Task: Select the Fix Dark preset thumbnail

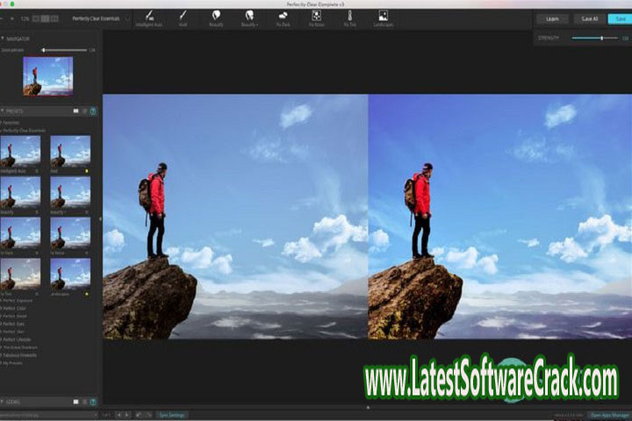Action: (20, 232)
